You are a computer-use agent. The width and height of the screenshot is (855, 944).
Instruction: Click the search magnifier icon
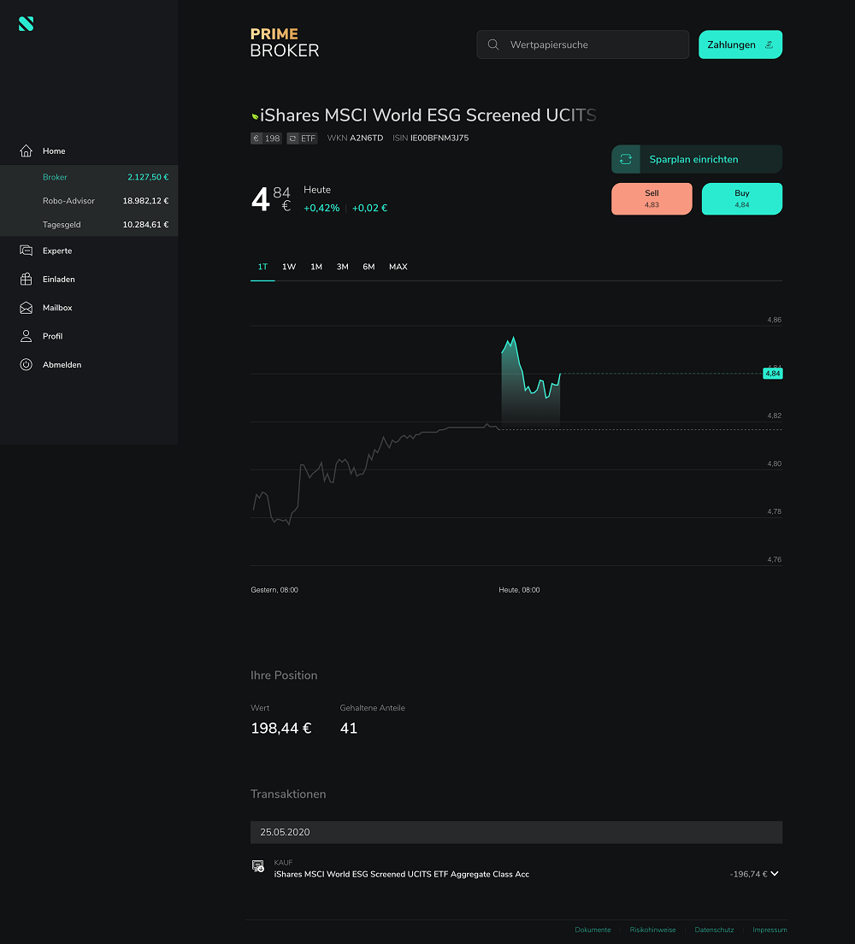tap(493, 44)
